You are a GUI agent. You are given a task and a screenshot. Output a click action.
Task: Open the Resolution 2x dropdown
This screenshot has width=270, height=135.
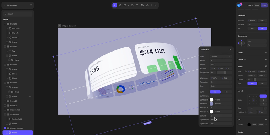point(221,82)
